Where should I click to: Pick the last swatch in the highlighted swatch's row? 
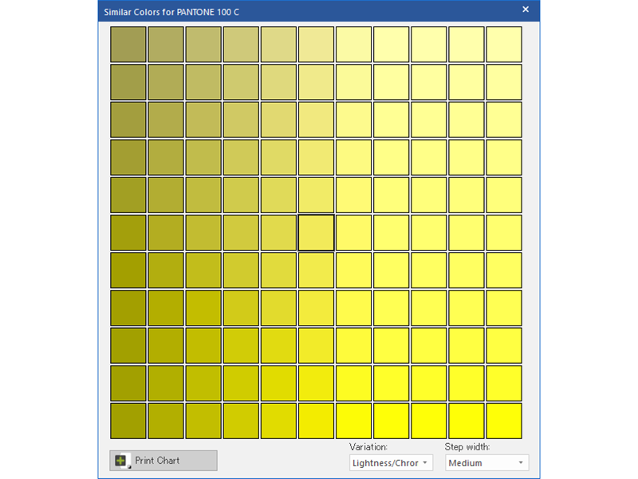coord(504,232)
